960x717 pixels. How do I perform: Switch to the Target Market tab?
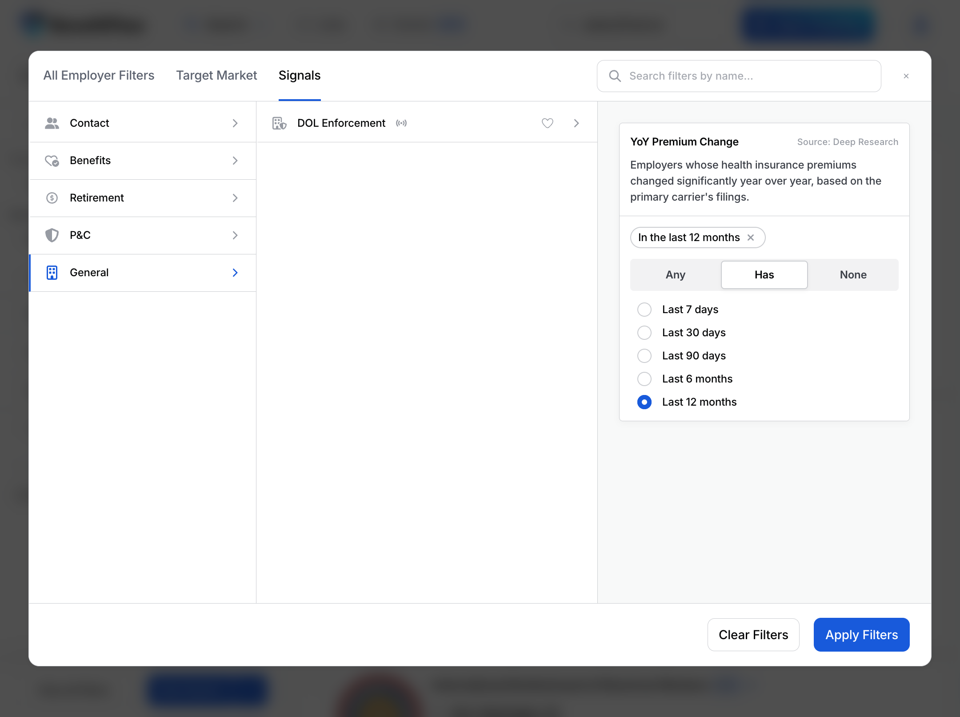tap(216, 76)
